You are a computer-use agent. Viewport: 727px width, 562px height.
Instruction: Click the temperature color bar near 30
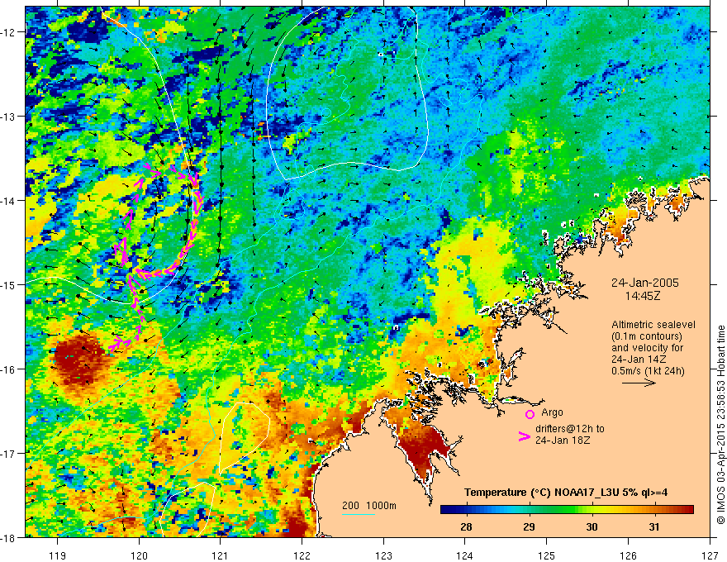point(592,510)
